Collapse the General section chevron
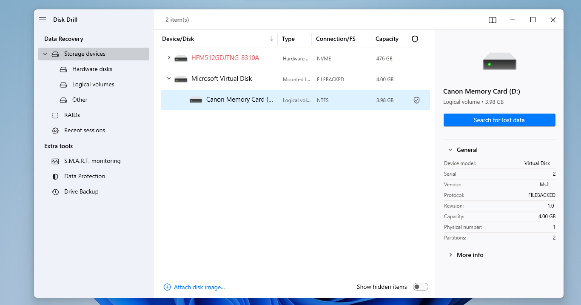 pos(450,150)
